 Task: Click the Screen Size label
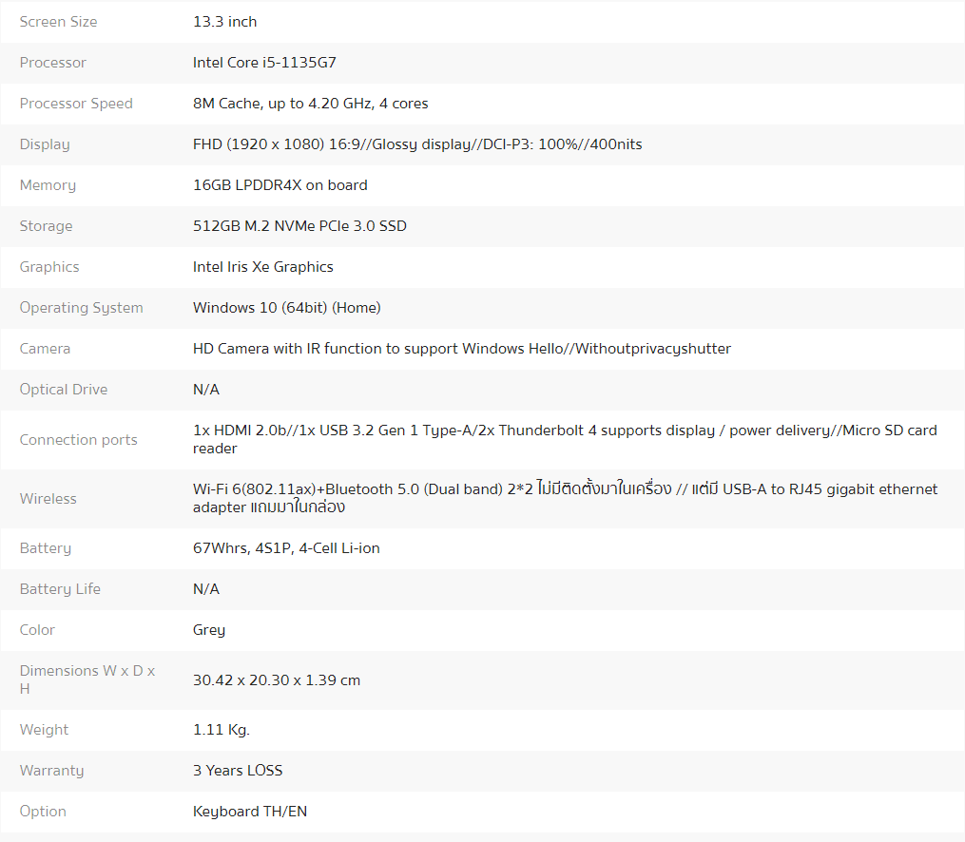(x=58, y=22)
